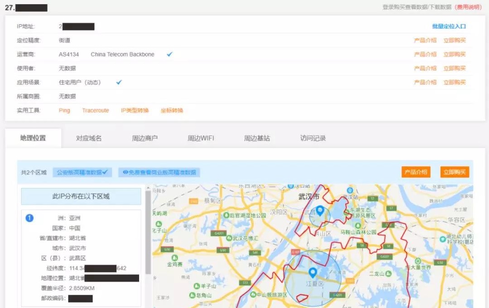Click the 此IP分布在以下区域 header
The height and width of the screenshot is (308, 489).
tap(81, 196)
